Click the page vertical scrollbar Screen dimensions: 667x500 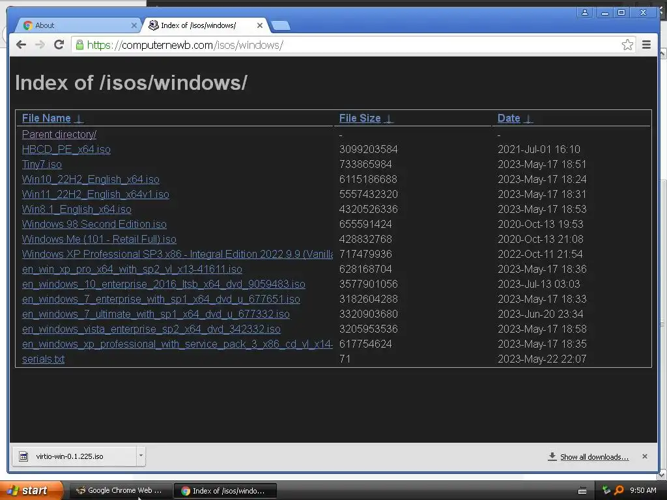coord(662,325)
